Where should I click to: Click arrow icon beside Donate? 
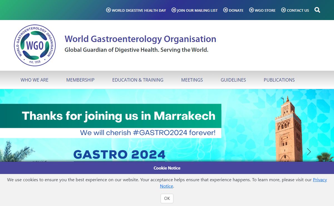point(226,10)
